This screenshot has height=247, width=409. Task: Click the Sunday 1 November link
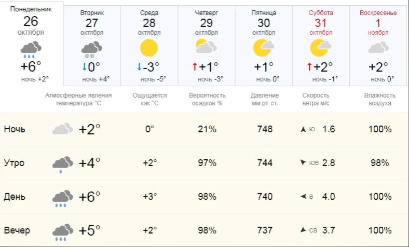pos(378,22)
